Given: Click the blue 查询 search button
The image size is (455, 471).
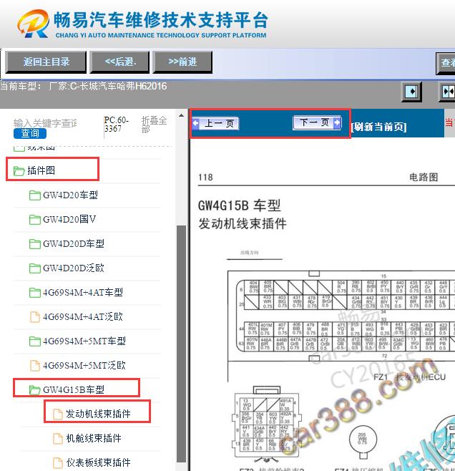Looking at the screenshot, I should click(30, 133).
